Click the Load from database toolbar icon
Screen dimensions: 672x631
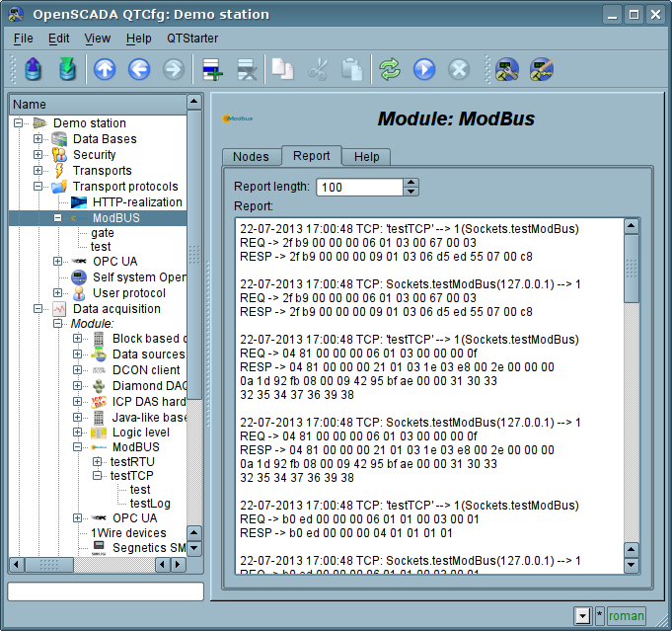34,69
